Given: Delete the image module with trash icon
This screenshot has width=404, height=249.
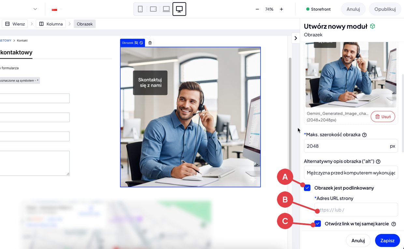Looking at the screenshot, I should coord(150,43).
